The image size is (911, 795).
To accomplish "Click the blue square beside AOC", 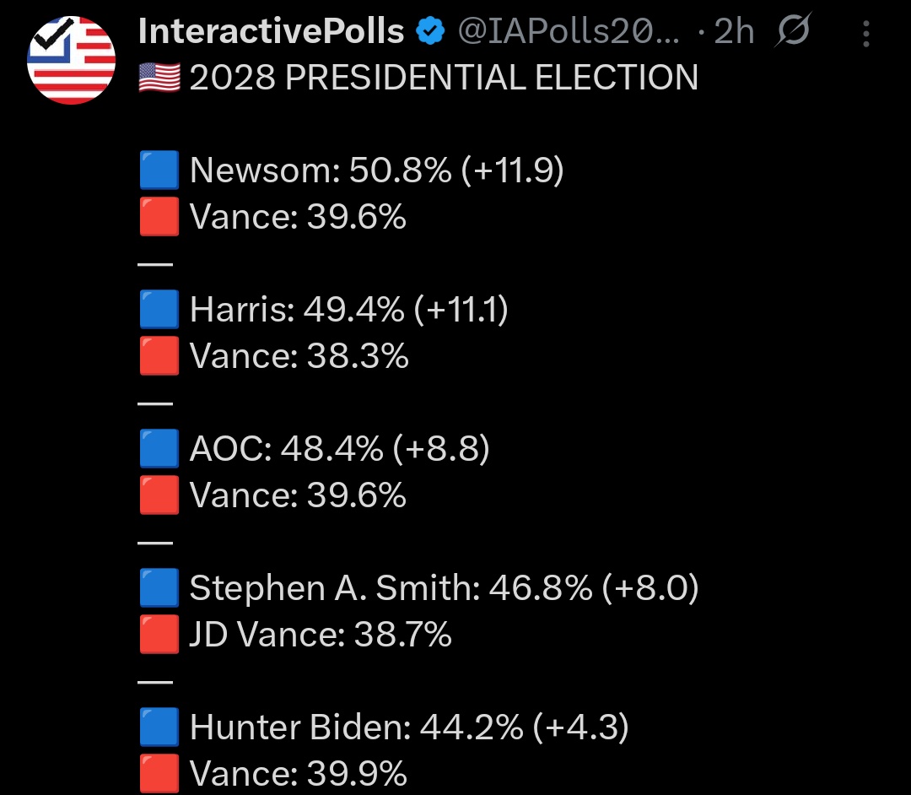I will [x=159, y=449].
